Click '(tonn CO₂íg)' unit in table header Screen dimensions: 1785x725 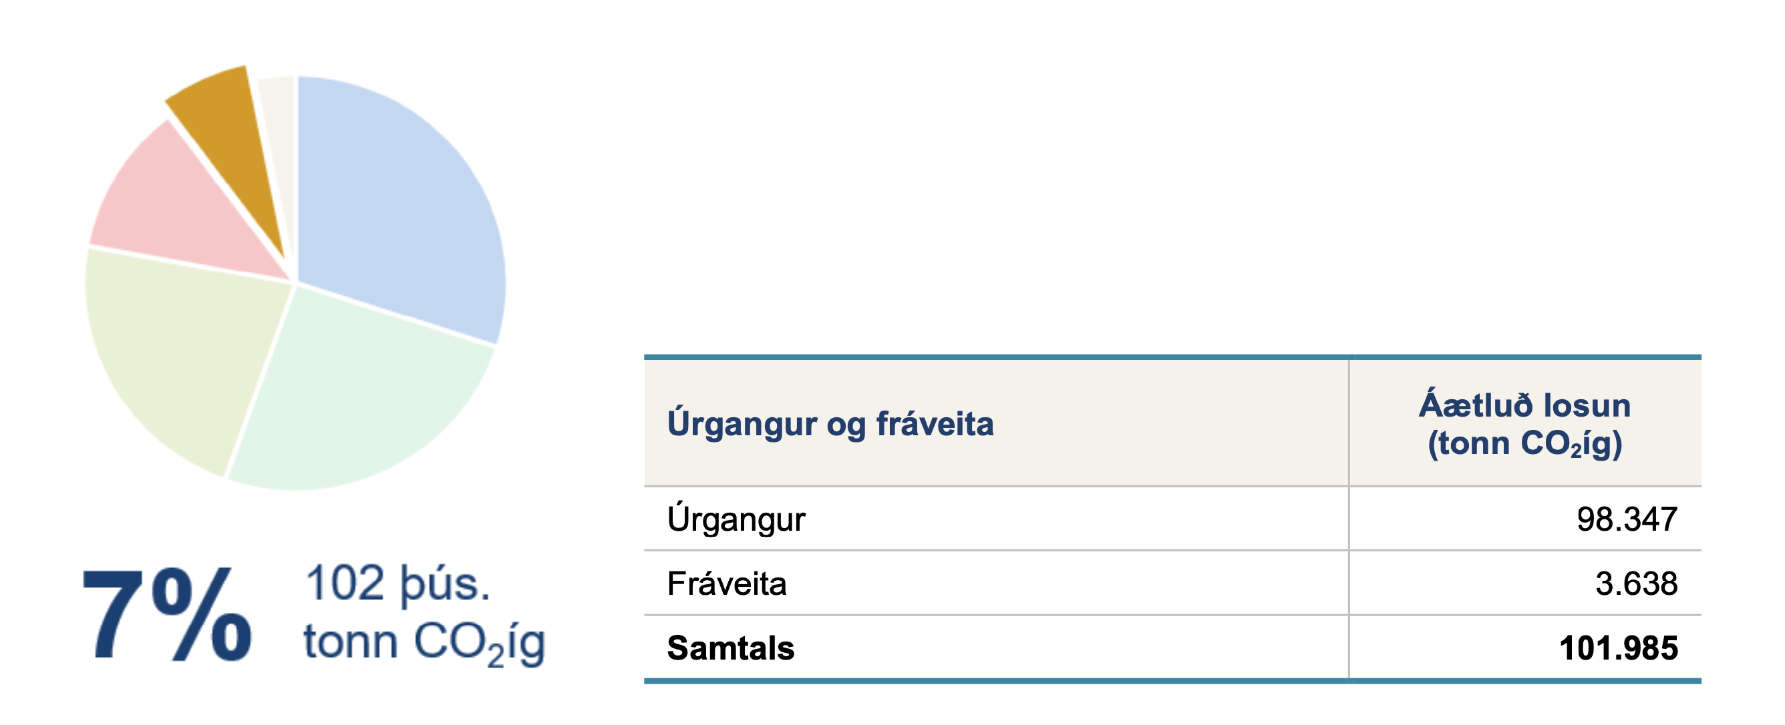pos(1524,443)
